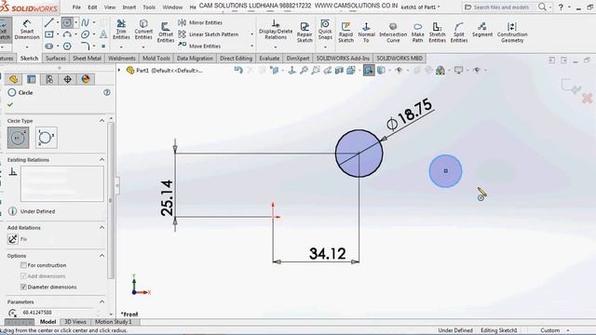Click the Split Entities tool
Image resolution: width=596 pixels, height=335 pixels.
click(x=459, y=32)
